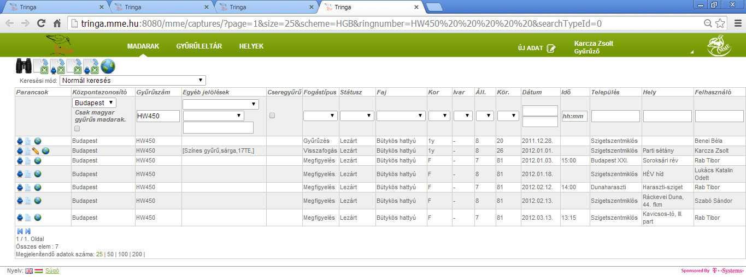Open the document icon in the 2011.12.28. row
Image resolution: width=746 pixels, height=277 pixels.
click(28, 141)
